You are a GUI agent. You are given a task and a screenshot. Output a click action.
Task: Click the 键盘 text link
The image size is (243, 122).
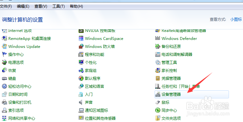[x=12, y=79]
